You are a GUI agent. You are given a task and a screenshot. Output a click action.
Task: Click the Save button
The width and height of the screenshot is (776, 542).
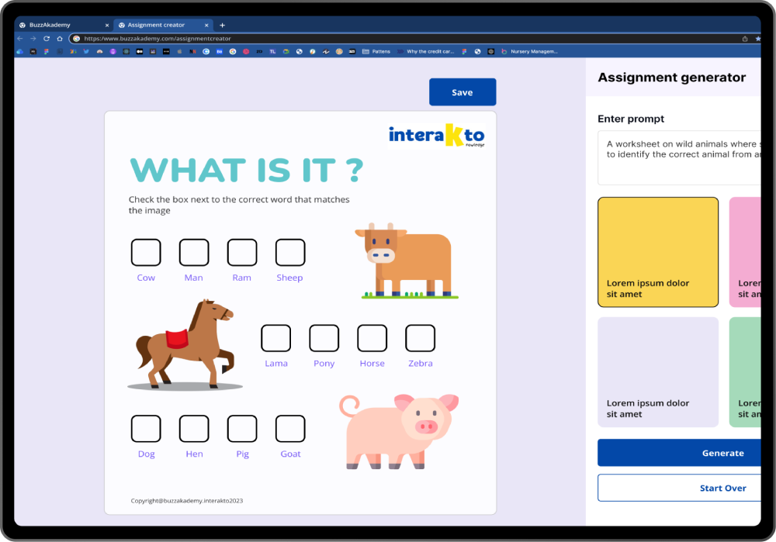click(x=462, y=92)
